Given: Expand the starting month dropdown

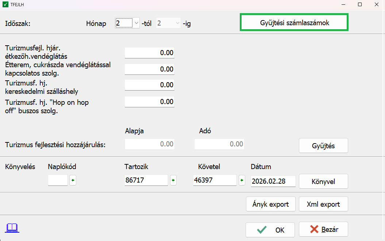Looking at the screenshot, I should 136,23.
